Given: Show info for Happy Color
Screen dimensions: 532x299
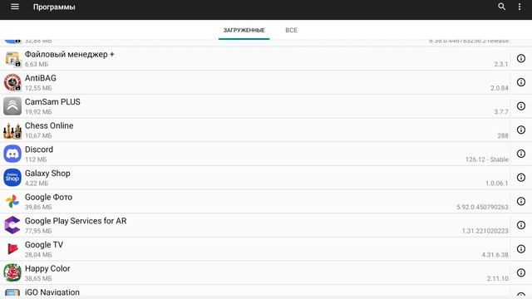Looking at the screenshot, I should pos(521,272).
